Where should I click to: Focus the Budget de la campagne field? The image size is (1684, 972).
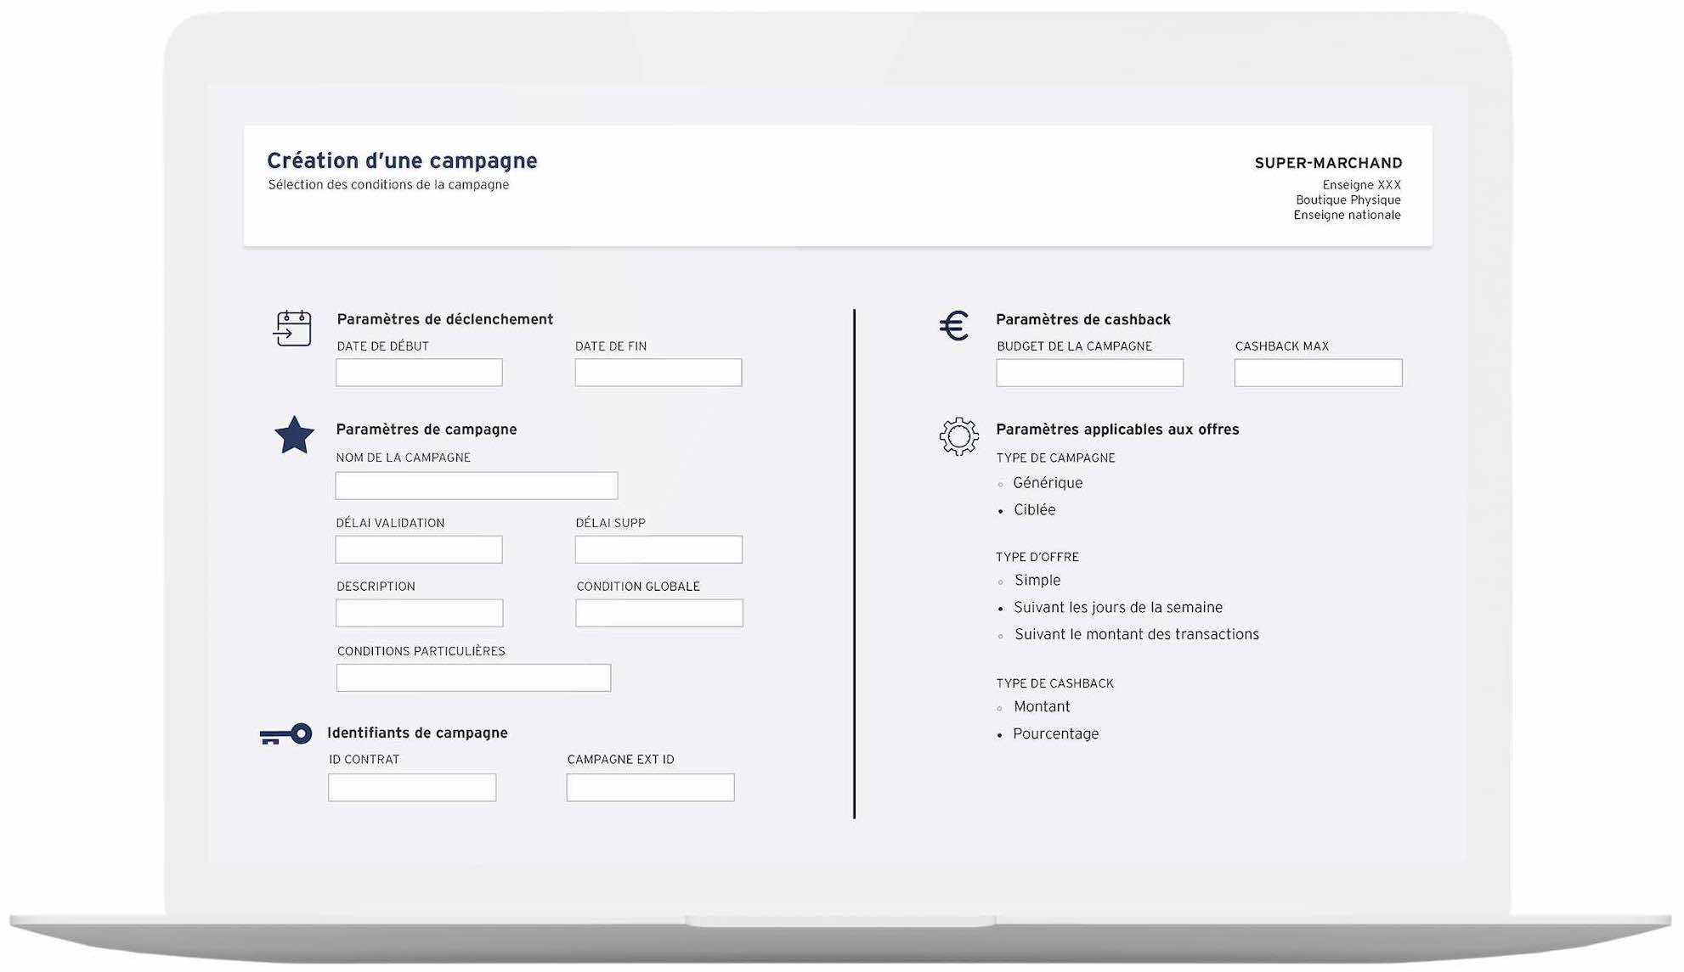(x=1090, y=373)
